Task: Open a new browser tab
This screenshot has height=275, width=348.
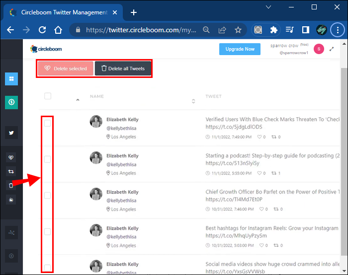Action: [134, 12]
